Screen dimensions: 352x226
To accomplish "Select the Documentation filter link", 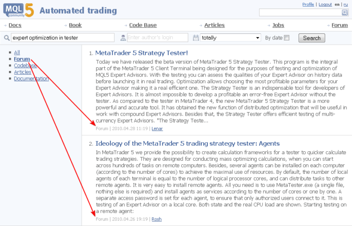I will pyautogui.click(x=31, y=78).
